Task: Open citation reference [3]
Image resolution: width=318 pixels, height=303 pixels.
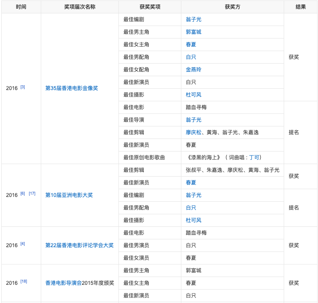Action: 23,87
